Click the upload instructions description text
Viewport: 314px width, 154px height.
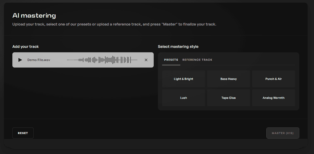[114, 24]
